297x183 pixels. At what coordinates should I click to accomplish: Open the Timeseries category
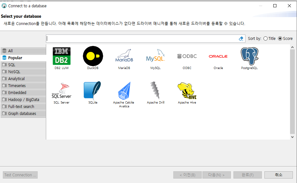click(x=23, y=86)
